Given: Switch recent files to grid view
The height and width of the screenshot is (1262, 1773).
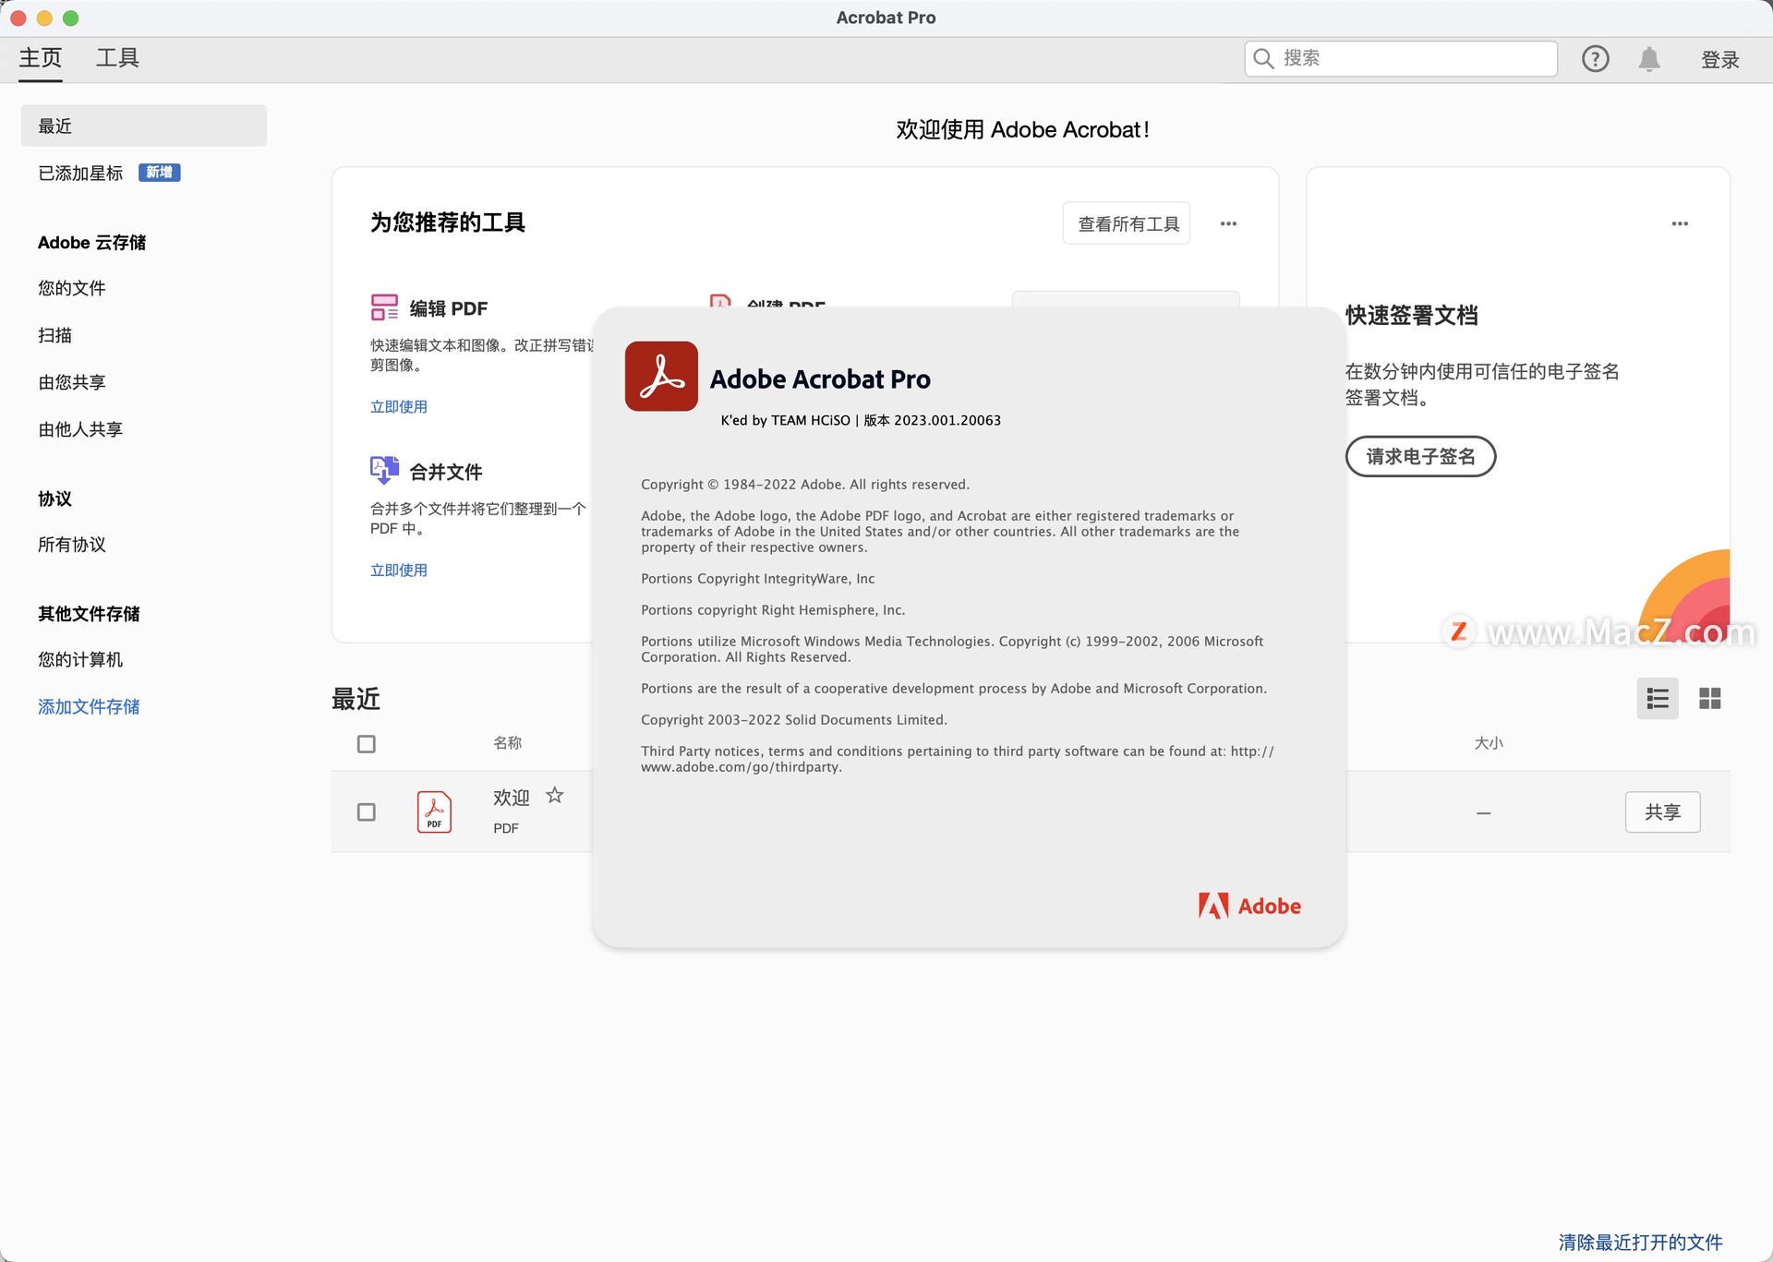Looking at the screenshot, I should (1710, 699).
